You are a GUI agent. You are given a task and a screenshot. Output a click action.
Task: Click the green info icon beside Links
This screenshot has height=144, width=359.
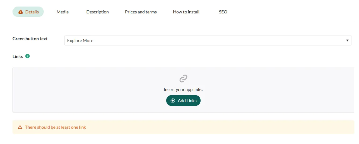click(x=27, y=56)
